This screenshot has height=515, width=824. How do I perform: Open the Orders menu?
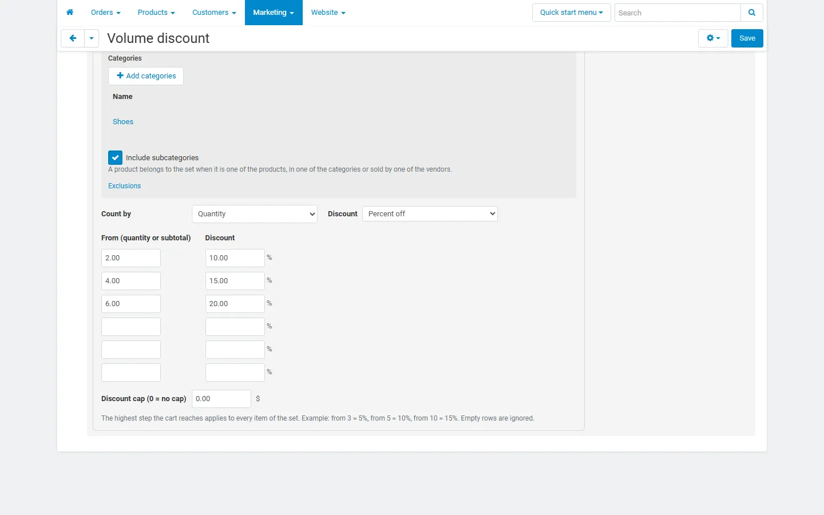(x=106, y=13)
